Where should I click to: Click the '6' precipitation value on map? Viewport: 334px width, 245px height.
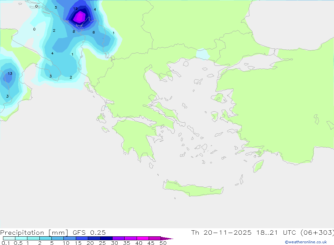pos(94,32)
